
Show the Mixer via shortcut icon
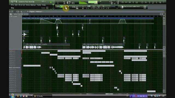pyautogui.click(x=137, y=2)
